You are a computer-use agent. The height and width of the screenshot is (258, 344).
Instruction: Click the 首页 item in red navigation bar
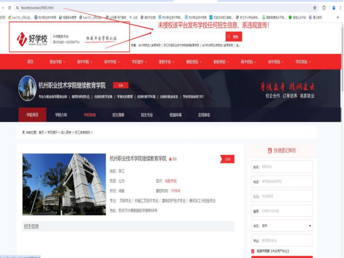click(30, 62)
